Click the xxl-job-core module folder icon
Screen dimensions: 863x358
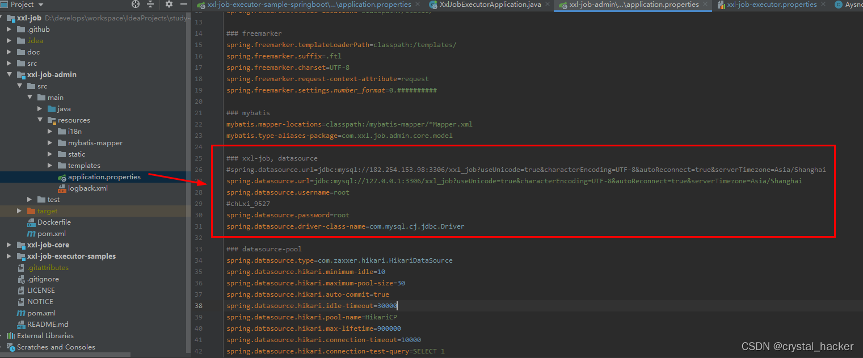[x=21, y=245]
